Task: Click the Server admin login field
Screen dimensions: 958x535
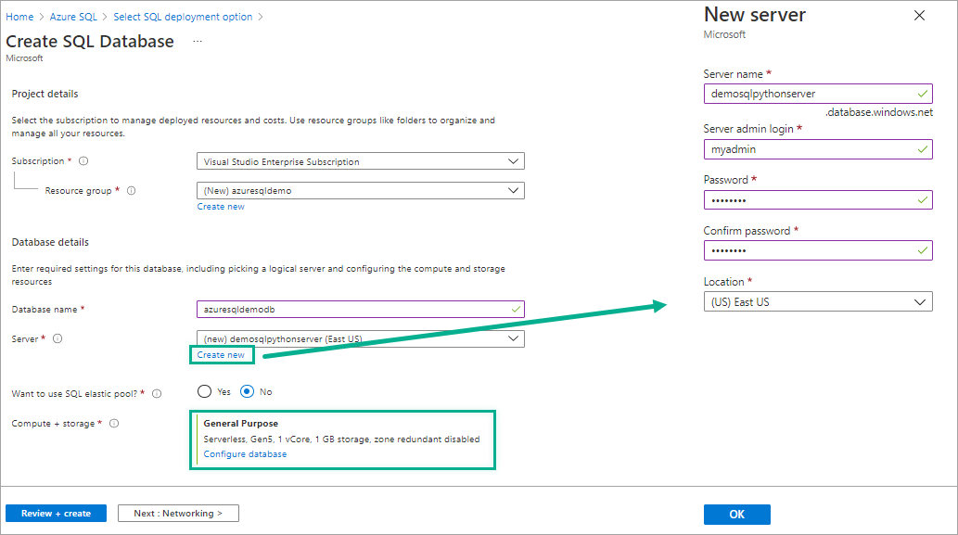Action: pos(817,148)
